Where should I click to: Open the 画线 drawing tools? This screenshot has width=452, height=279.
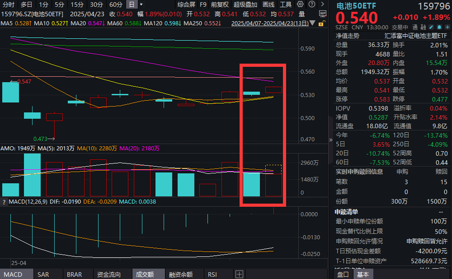click(x=268, y=5)
